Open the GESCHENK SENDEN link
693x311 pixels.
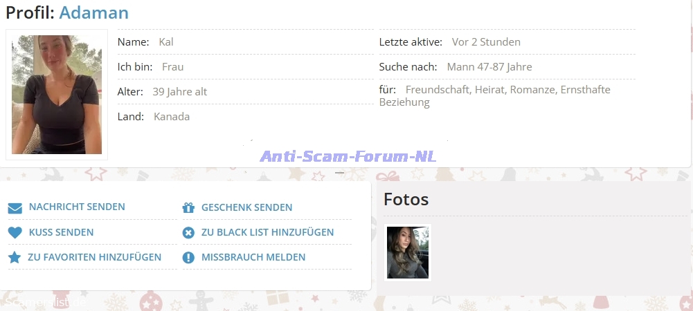coord(246,207)
